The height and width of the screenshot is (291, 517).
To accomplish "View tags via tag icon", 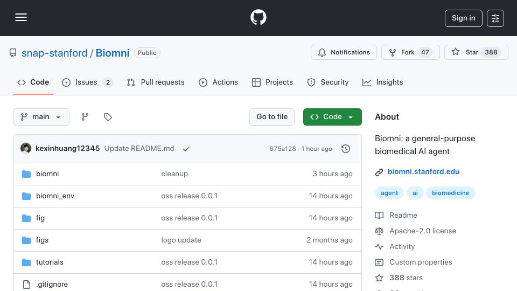I will [108, 117].
